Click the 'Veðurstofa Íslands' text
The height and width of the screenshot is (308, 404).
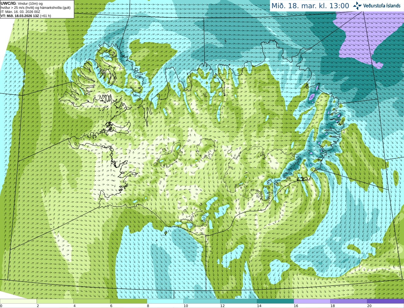[x=382, y=6]
